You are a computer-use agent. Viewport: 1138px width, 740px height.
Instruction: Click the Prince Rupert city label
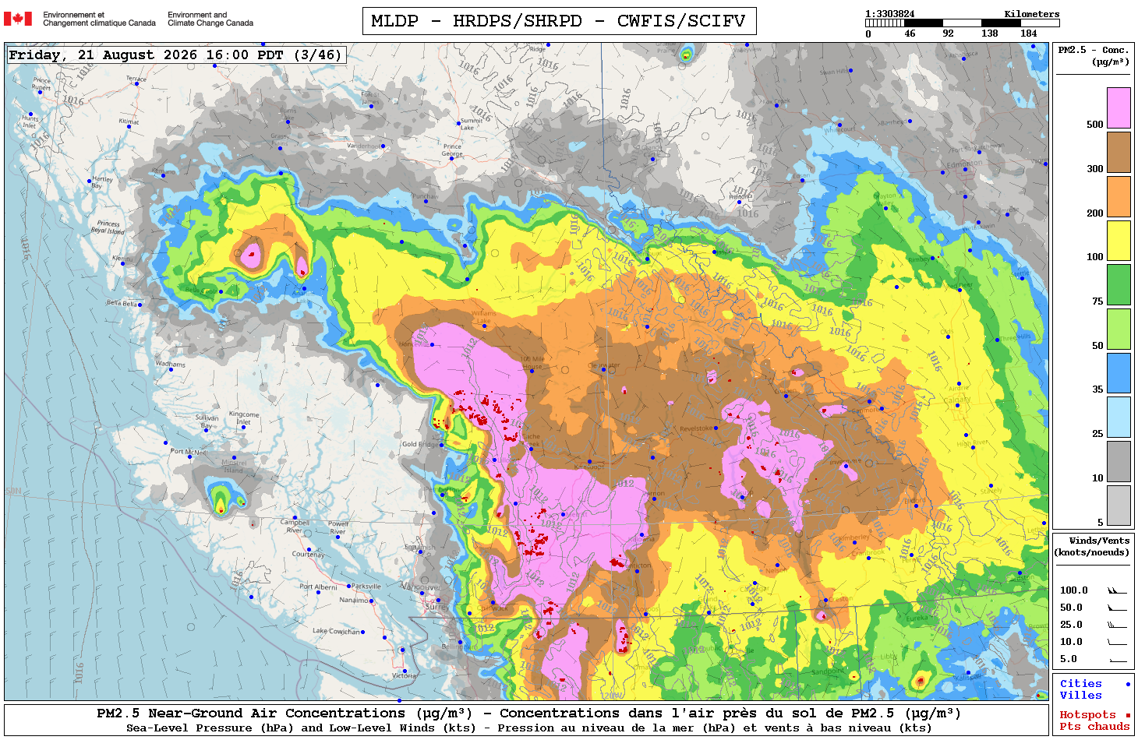(41, 84)
